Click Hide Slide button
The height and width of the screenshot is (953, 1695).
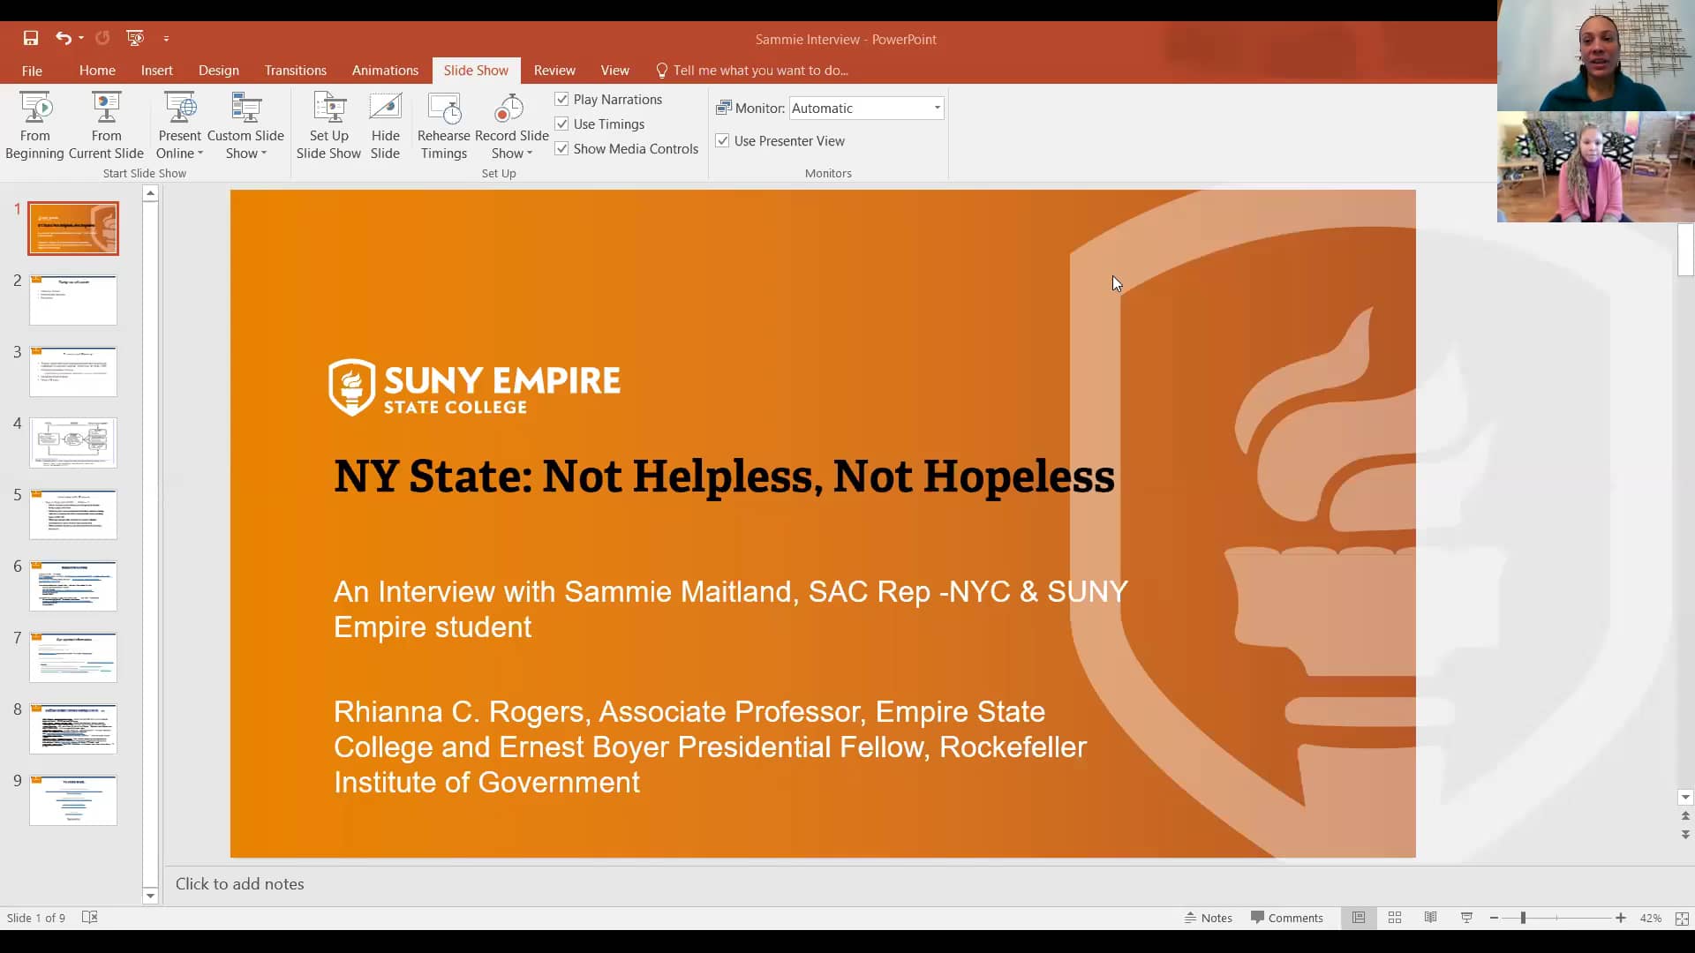pyautogui.click(x=385, y=126)
